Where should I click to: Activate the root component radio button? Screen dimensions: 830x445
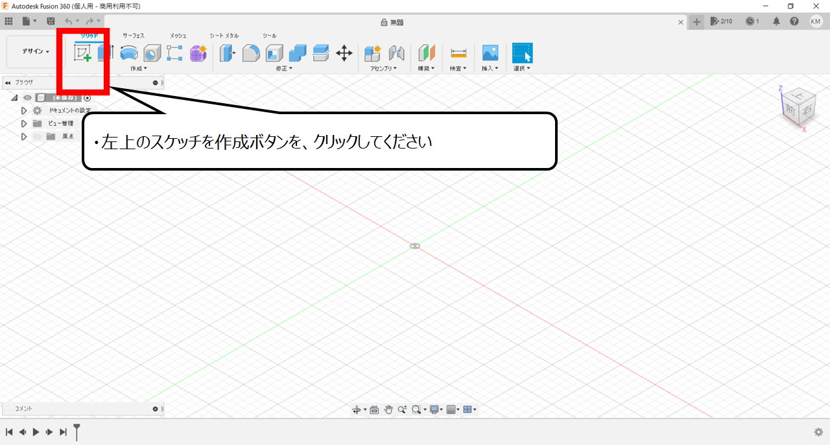pos(88,98)
